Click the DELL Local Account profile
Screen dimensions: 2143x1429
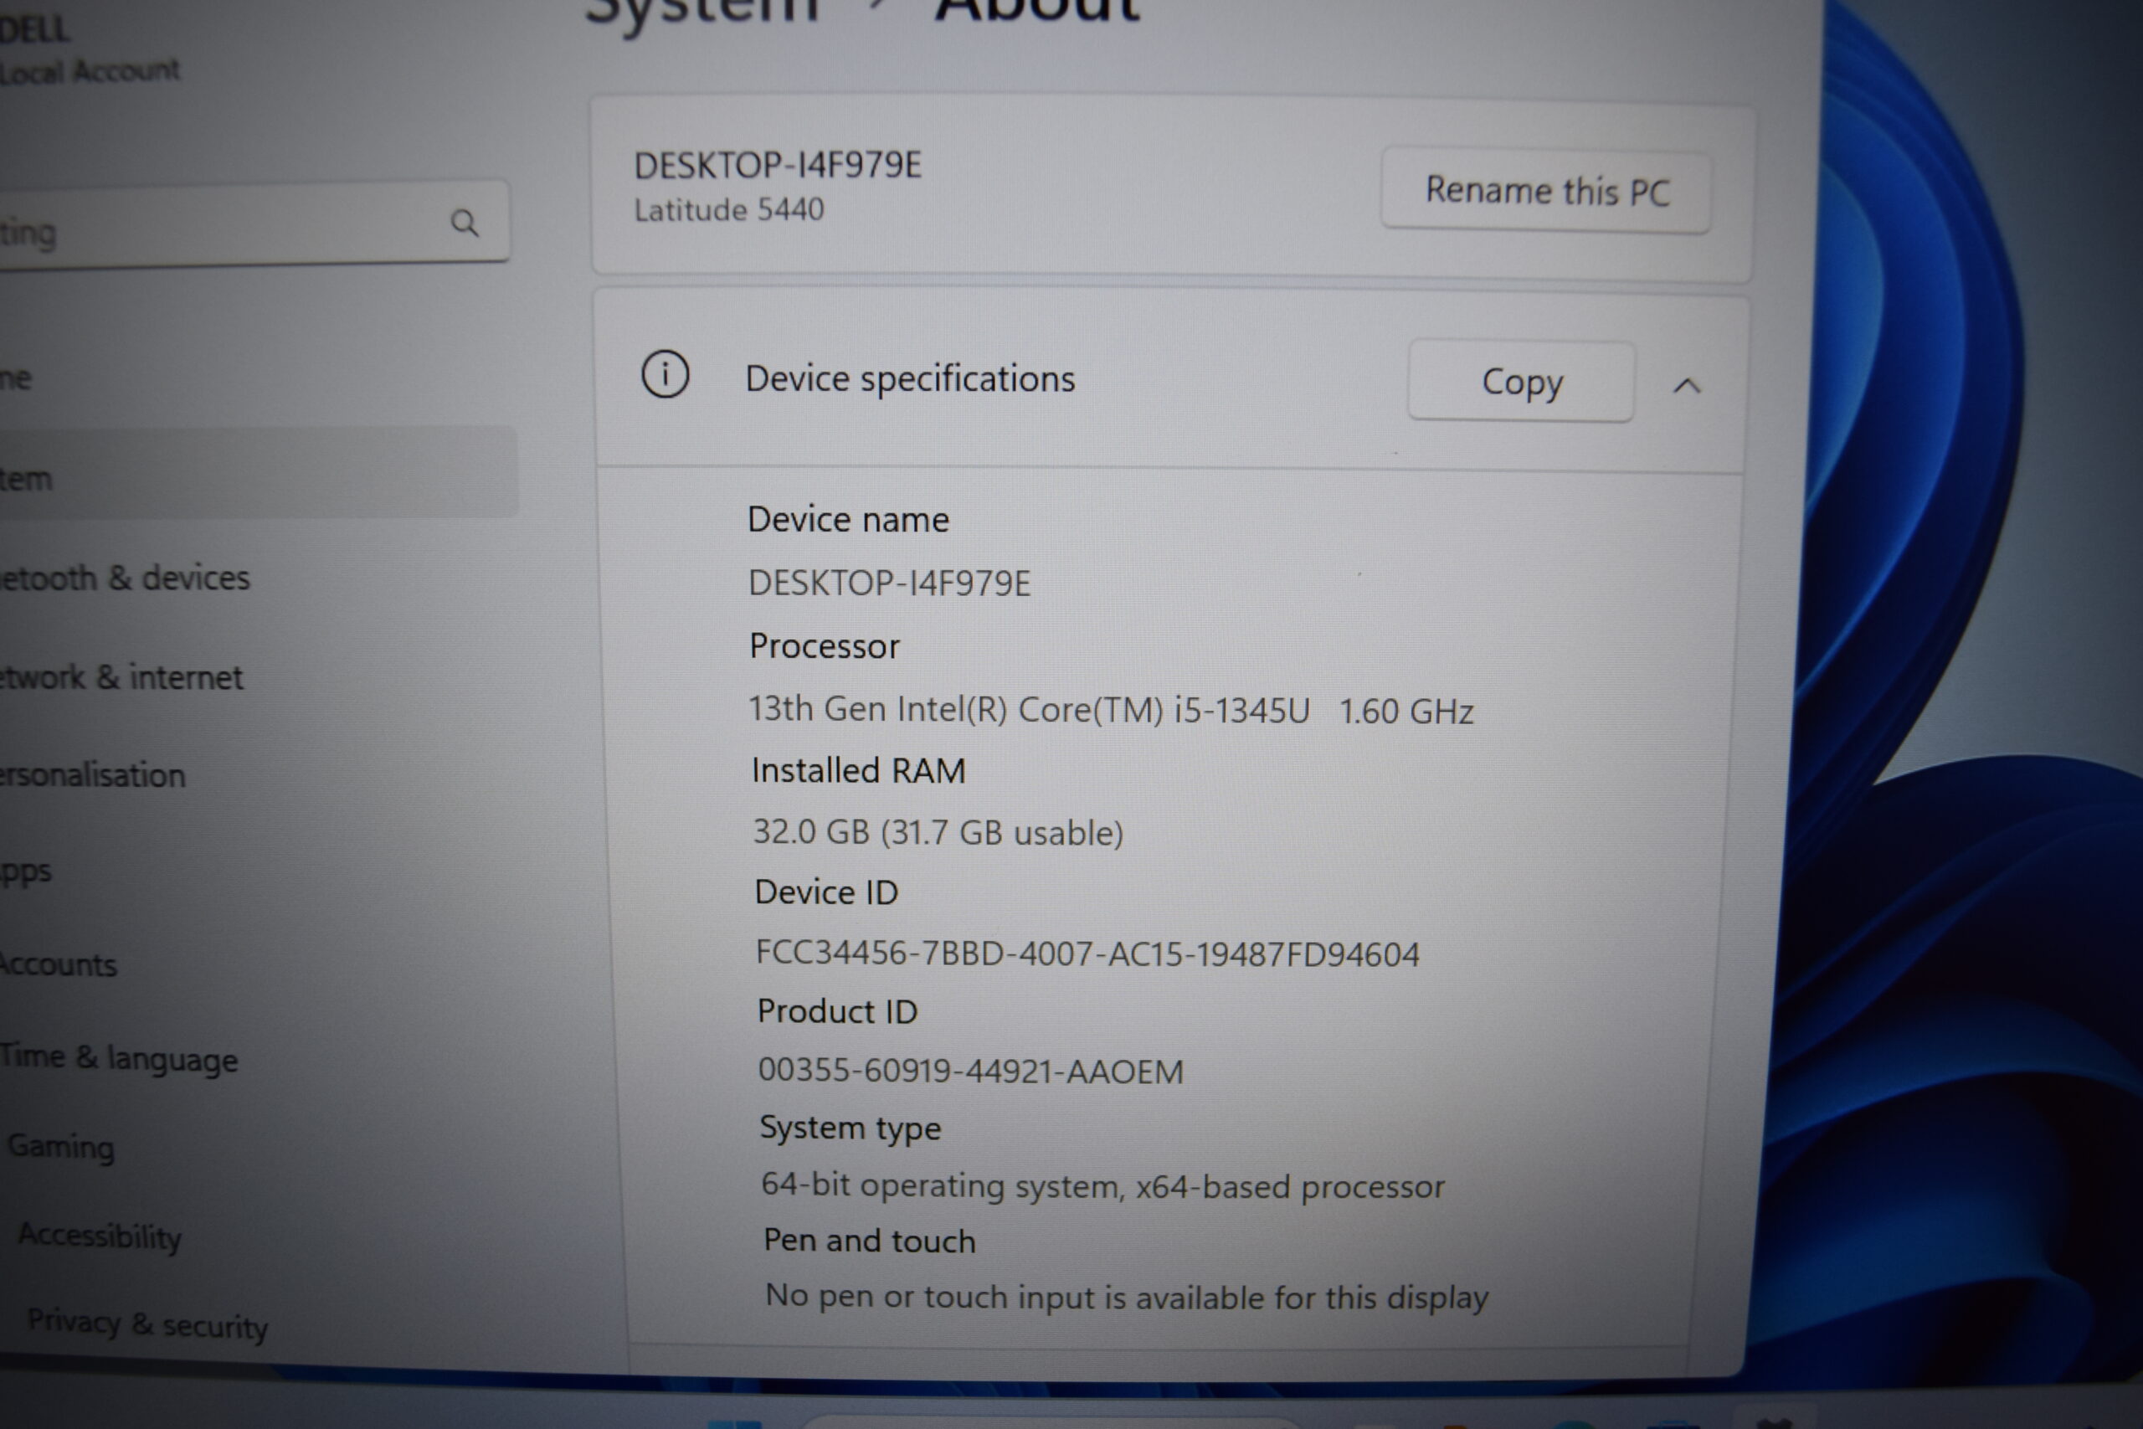[x=90, y=49]
